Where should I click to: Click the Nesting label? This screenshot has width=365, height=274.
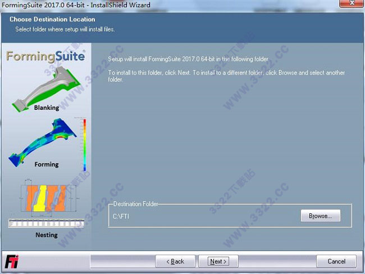click(47, 235)
